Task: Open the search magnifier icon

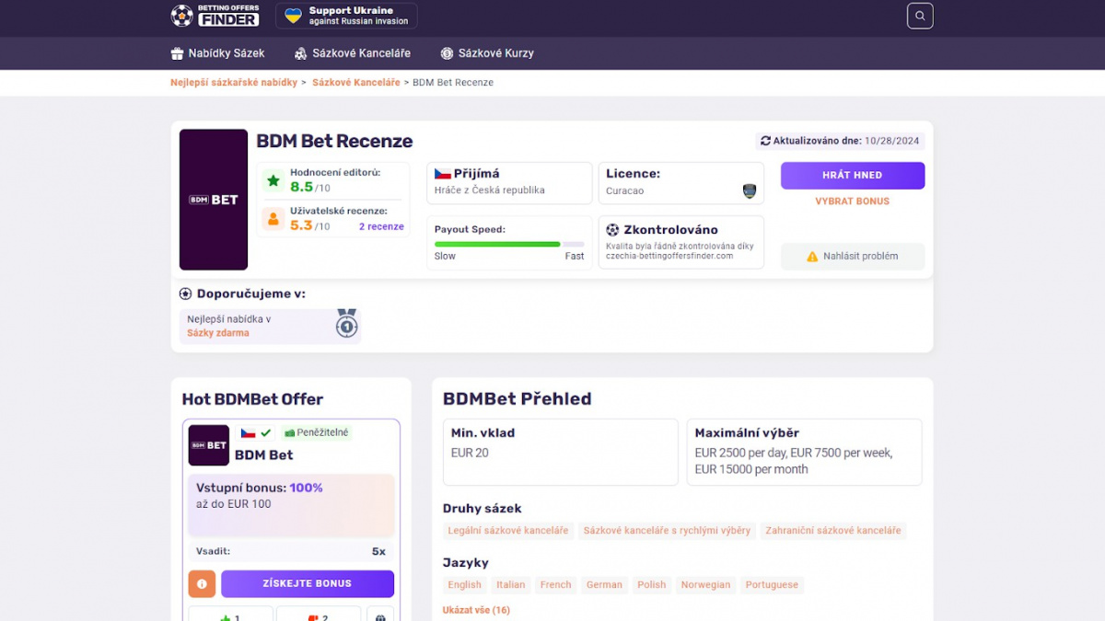Action: pos(919,16)
